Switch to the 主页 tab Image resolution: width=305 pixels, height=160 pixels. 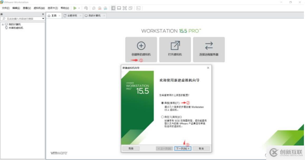pos(54,16)
